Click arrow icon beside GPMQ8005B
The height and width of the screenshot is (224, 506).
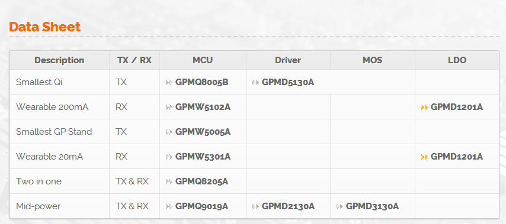(x=169, y=82)
